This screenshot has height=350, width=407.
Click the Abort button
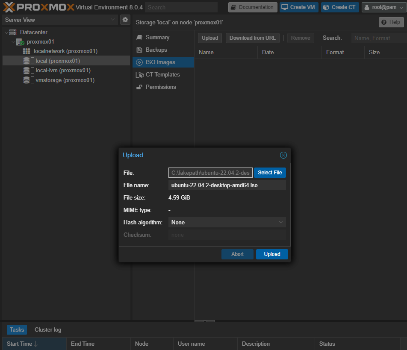[237, 254]
